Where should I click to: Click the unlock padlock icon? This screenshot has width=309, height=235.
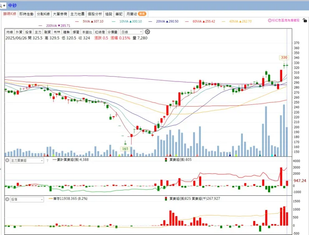tap(305, 20)
